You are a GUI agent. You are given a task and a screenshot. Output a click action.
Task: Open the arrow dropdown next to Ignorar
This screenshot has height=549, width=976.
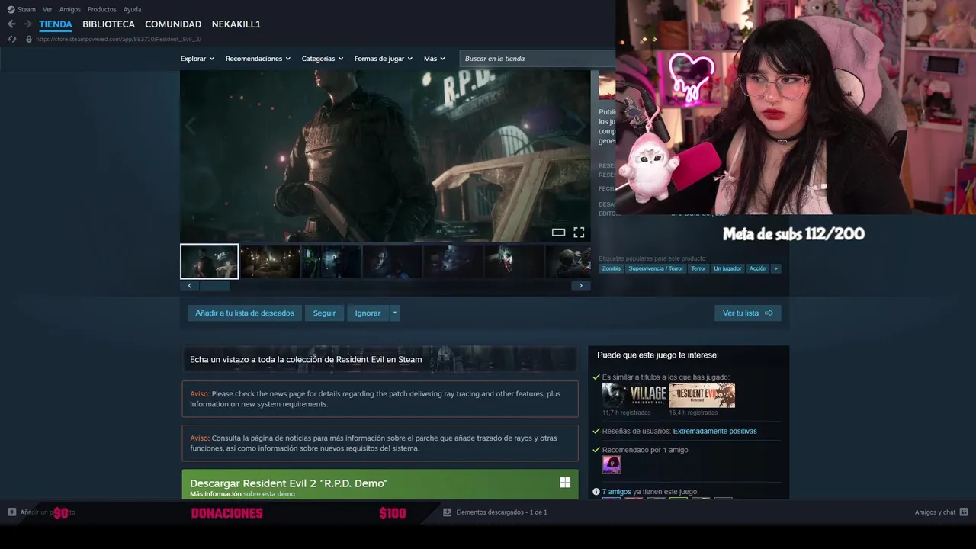point(394,313)
